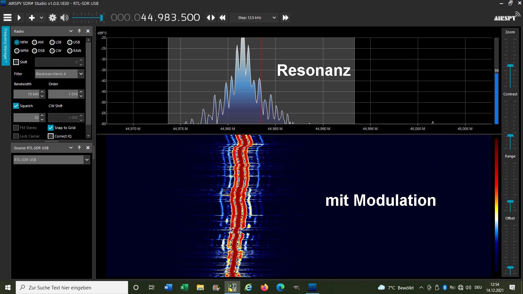
Task: Increase Bandwidth with the up arrow
Action: (x=42, y=92)
